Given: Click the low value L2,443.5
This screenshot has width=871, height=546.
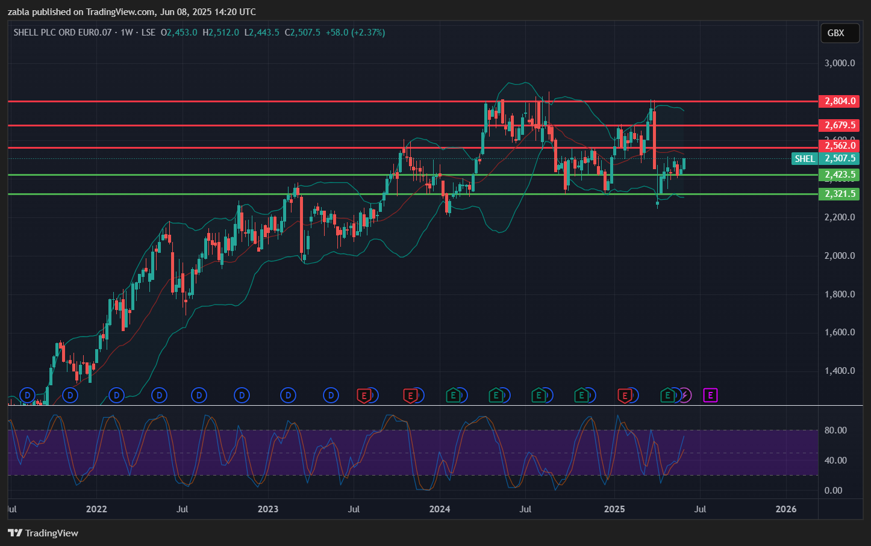Looking at the screenshot, I should tap(261, 33).
